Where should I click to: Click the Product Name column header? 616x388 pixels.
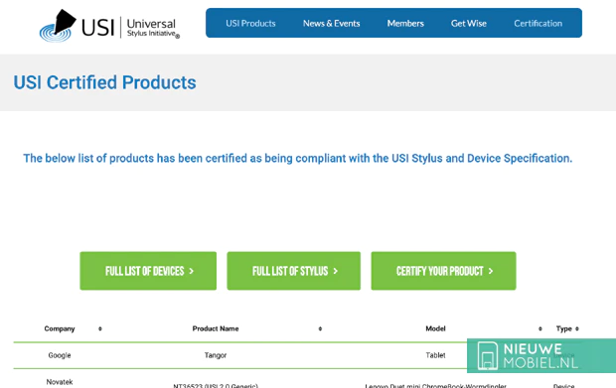coord(216,328)
